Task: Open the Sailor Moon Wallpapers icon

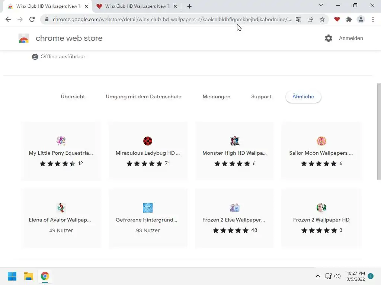Action: 321,141
